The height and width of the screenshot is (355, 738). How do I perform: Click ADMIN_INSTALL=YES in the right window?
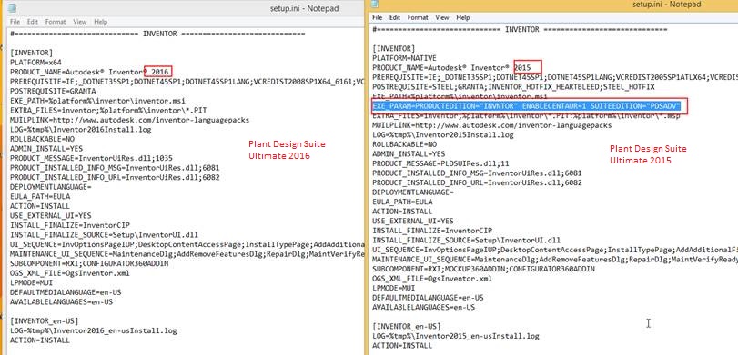[x=409, y=154]
